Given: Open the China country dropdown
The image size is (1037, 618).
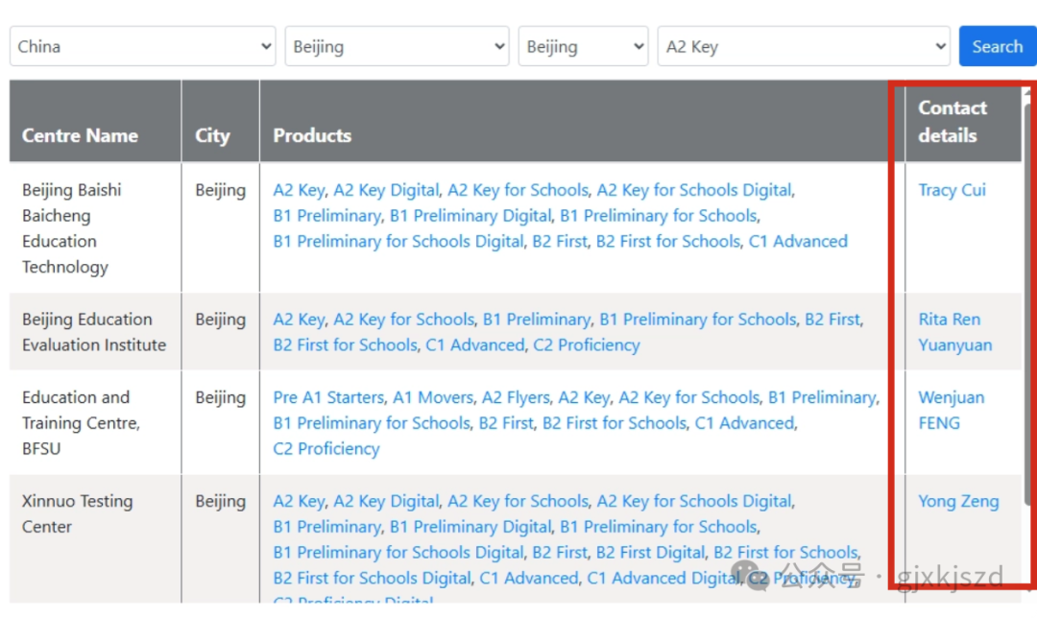Looking at the screenshot, I should [x=142, y=46].
